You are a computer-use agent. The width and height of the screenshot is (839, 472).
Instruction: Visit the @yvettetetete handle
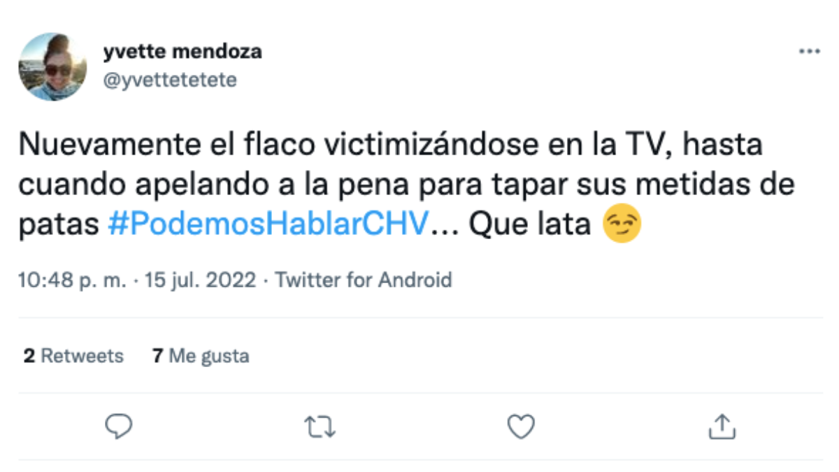(x=170, y=80)
